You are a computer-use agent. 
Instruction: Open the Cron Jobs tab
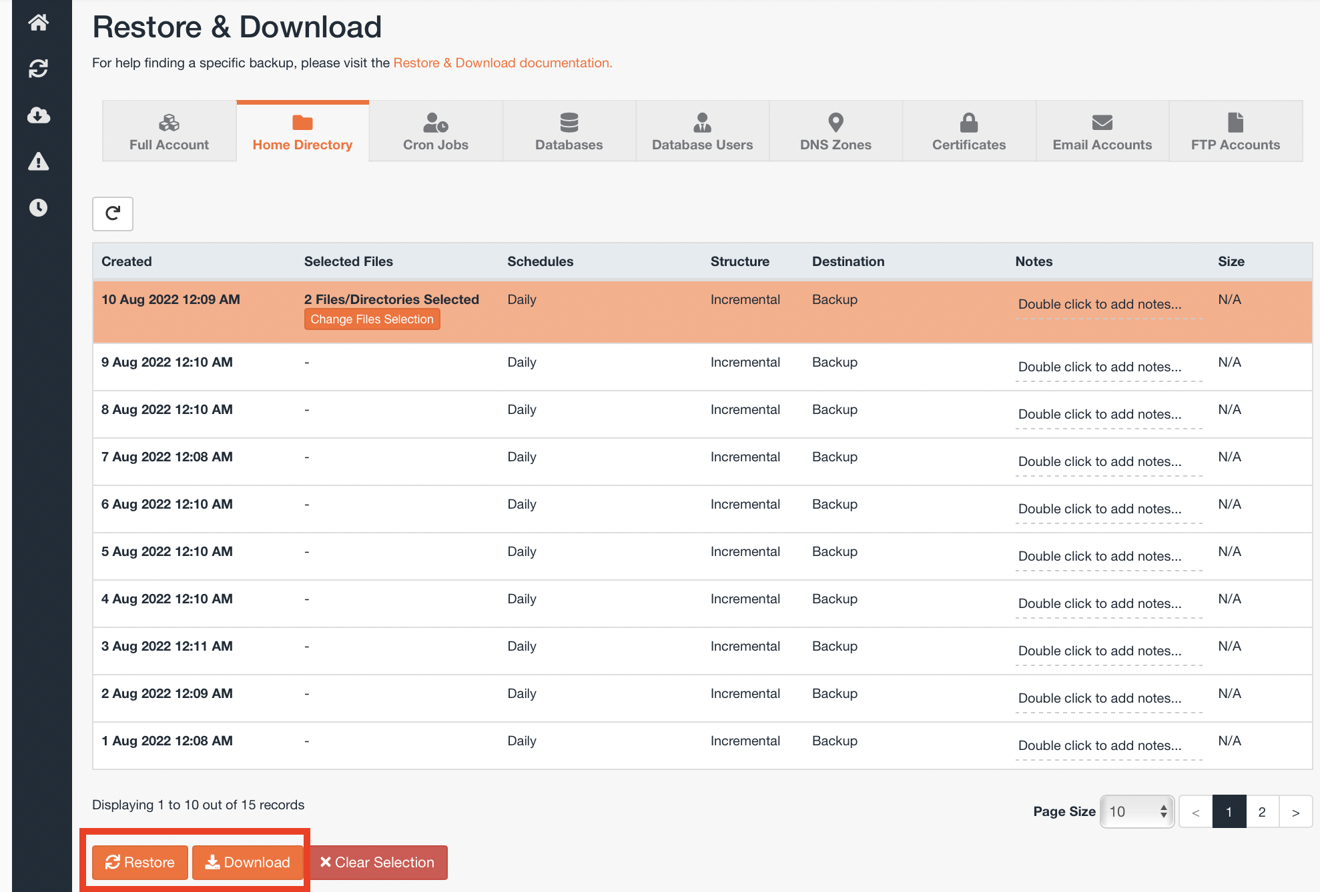[x=435, y=132]
